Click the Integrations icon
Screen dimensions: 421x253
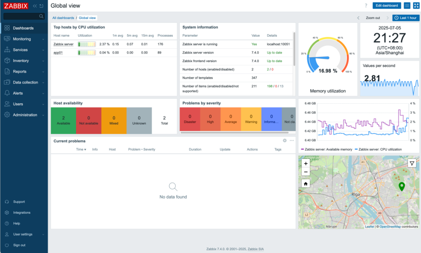pyautogui.click(x=7, y=213)
